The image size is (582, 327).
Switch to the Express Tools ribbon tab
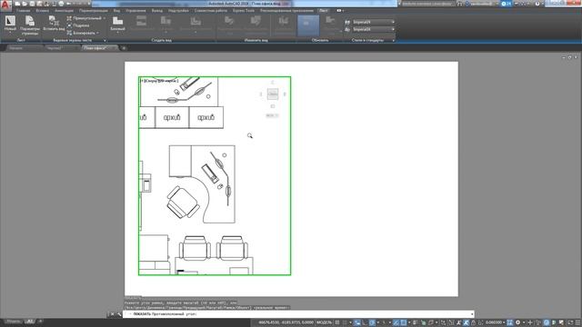[x=244, y=10]
